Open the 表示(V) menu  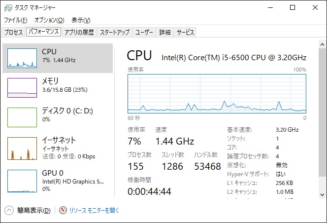[x=81, y=20]
